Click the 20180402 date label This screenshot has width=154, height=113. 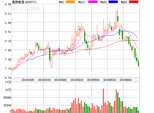(60, 80)
